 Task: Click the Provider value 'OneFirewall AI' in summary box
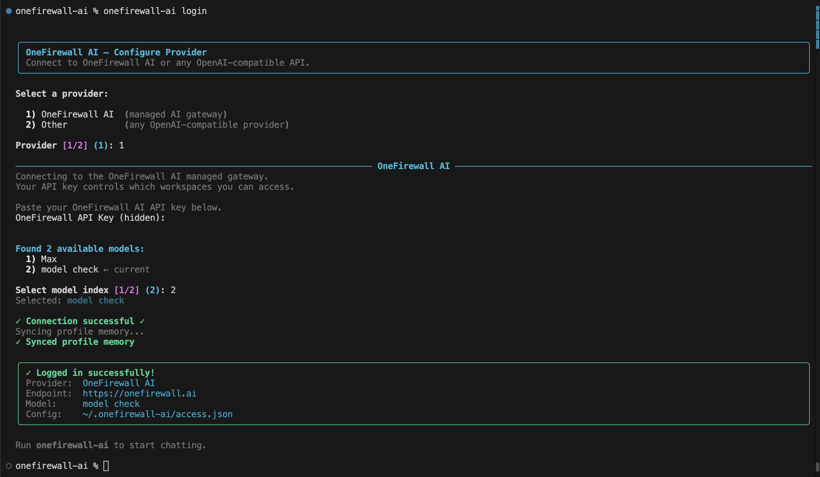point(119,383)
